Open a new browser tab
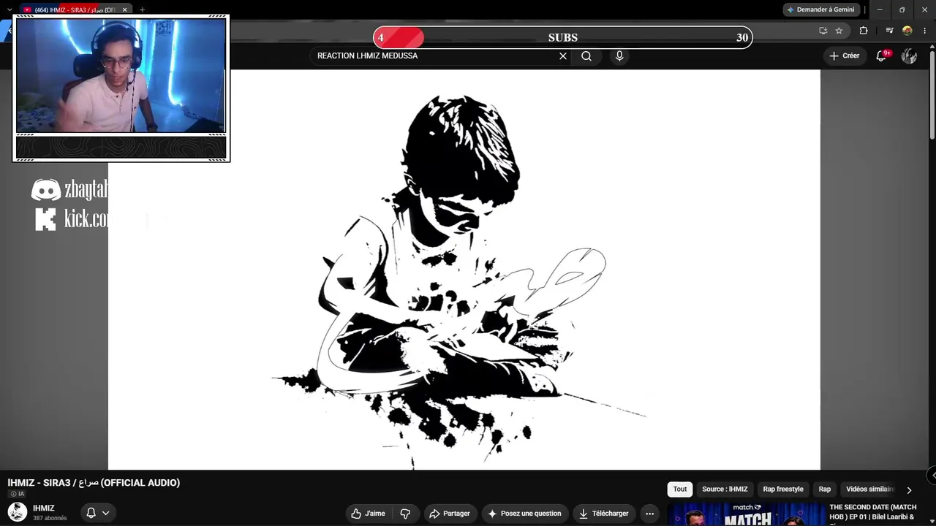 [142, 9]
